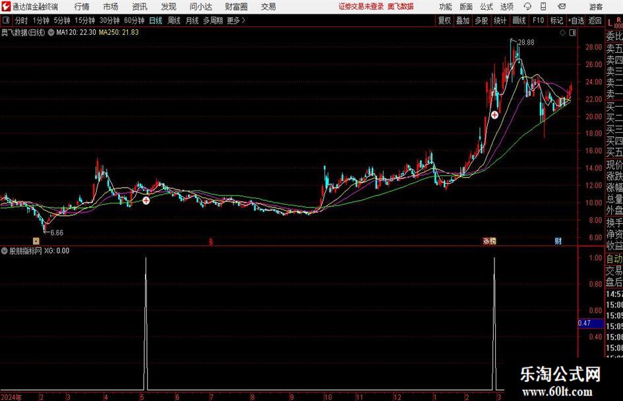This screenshot has width=623, height=401.
Task: Click the 奥飞数据(日线) chart title
Action: pyautogui.click(x=23, y=32)
